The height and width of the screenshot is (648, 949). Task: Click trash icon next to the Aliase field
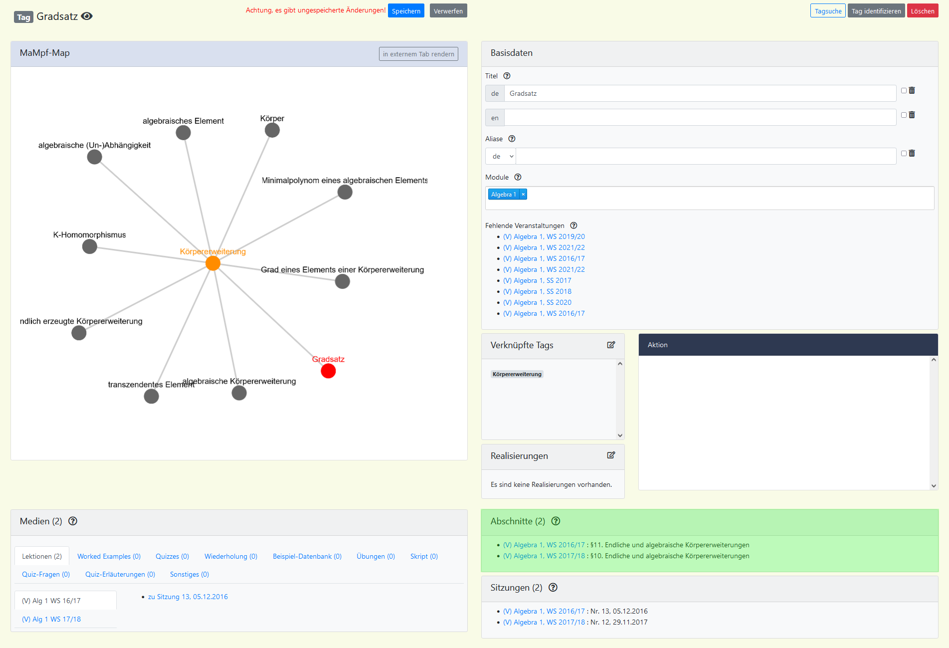pyautogui.click(x=912, y=153)
